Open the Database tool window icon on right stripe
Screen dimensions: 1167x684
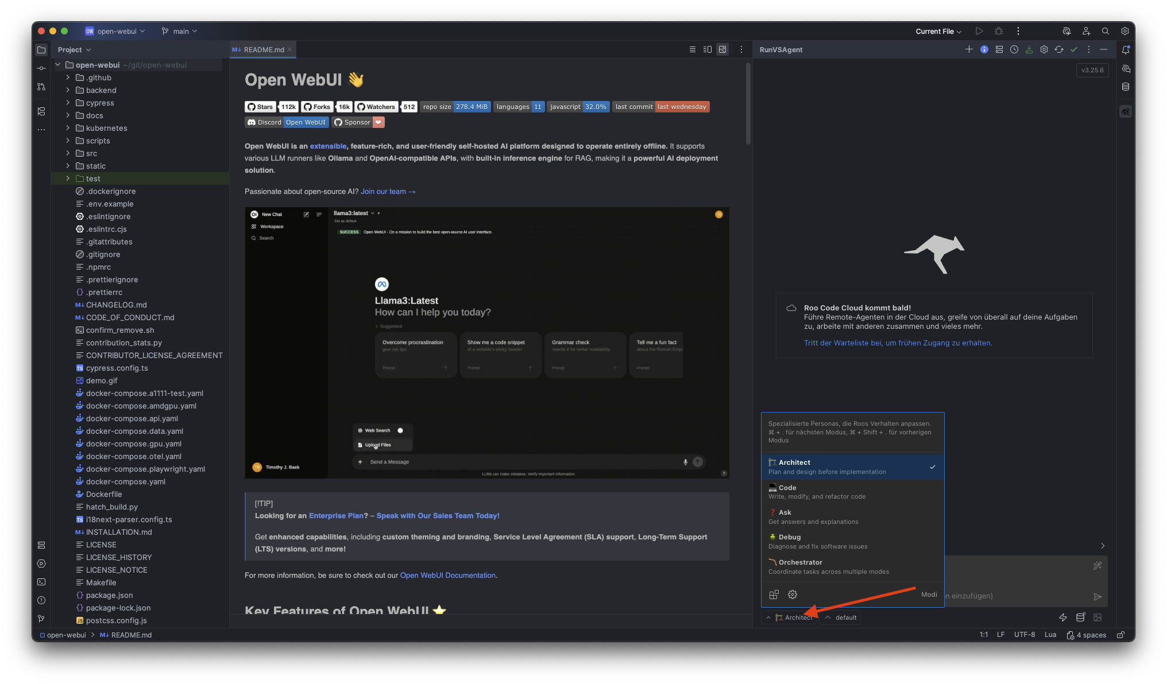point(1126,87)
